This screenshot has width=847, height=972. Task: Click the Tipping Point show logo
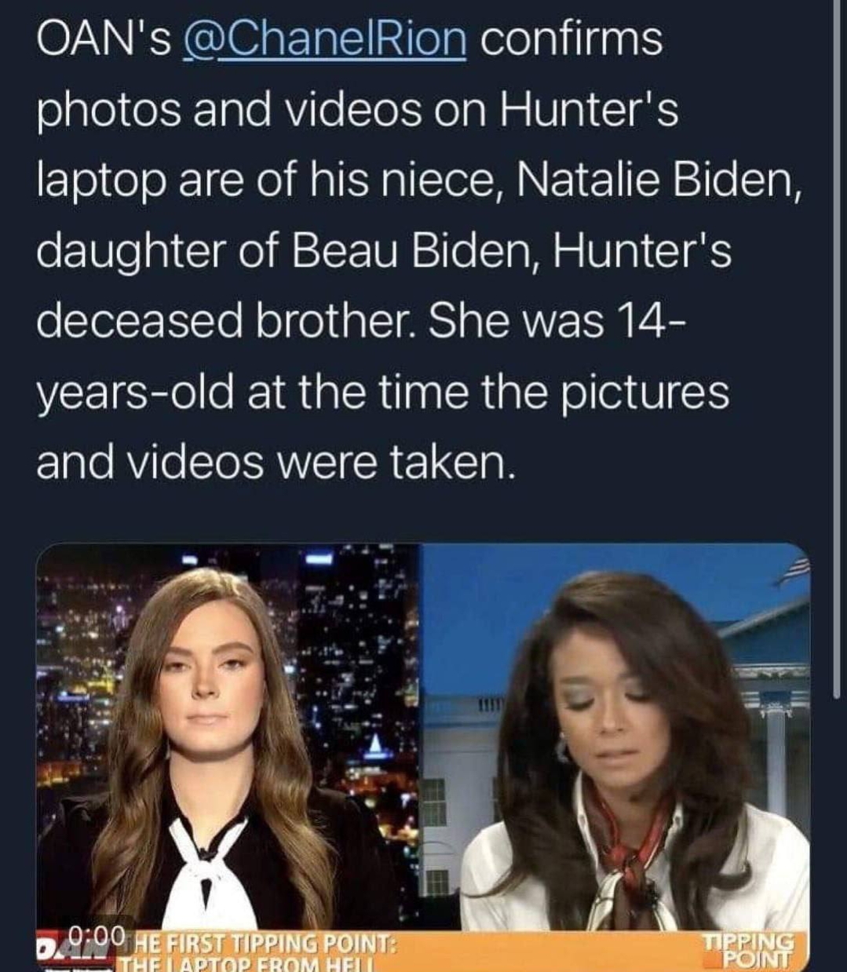click(747, 952)
